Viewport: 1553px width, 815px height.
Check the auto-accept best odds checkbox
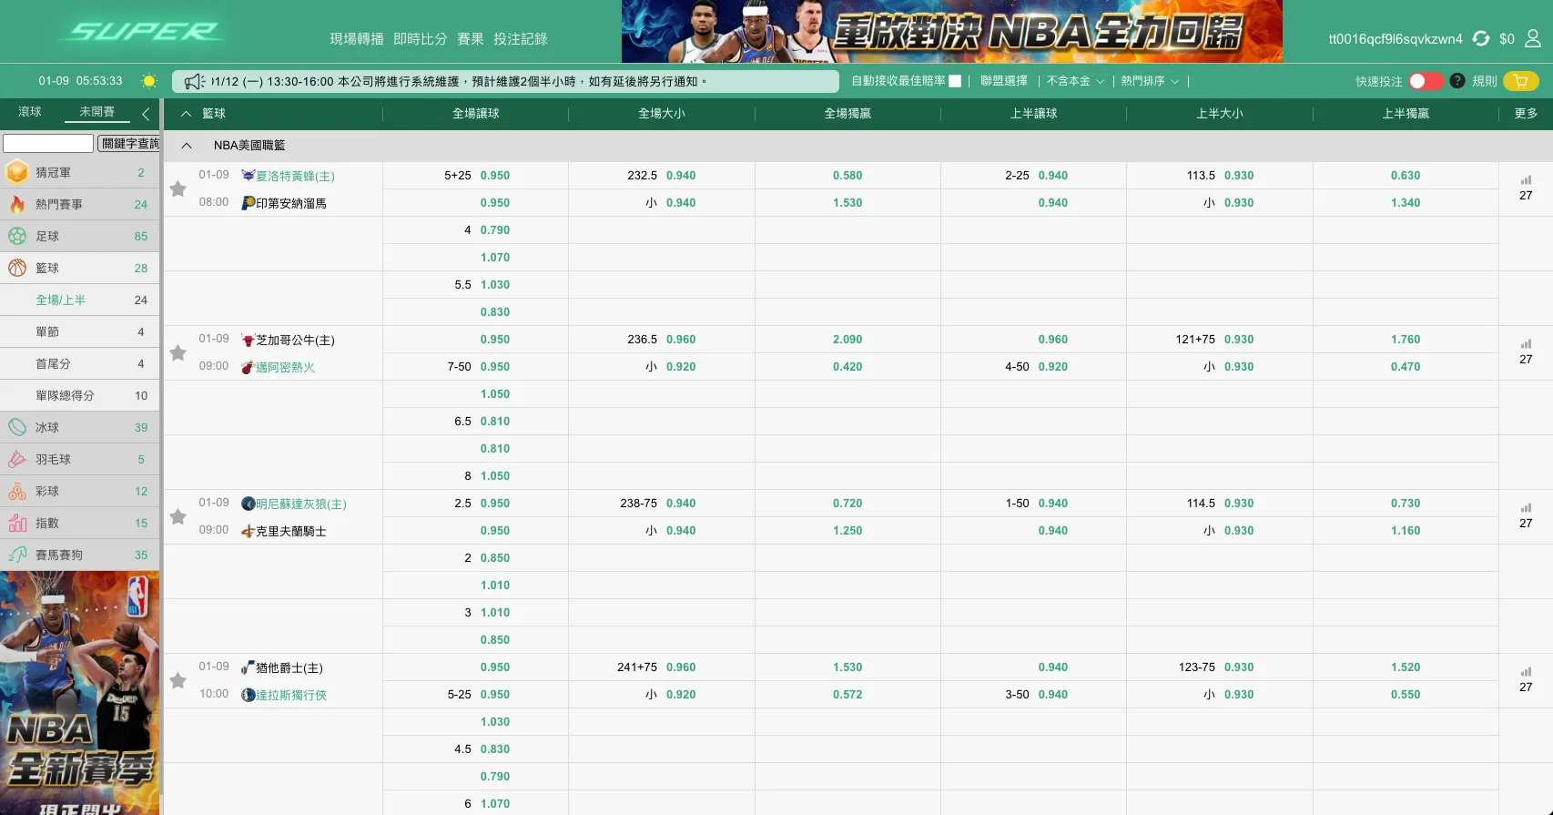[955, 81]
